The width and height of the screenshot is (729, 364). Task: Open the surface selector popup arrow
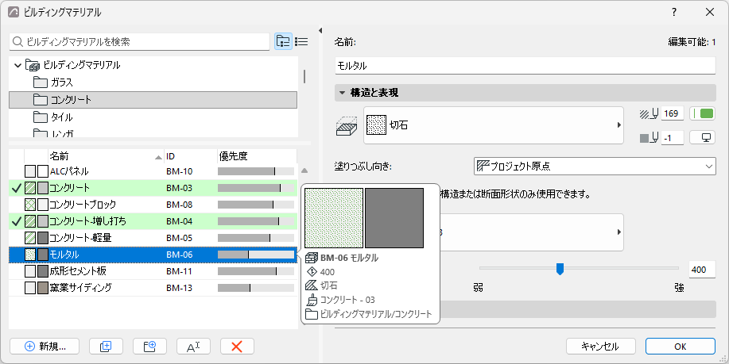click(618, 232)
